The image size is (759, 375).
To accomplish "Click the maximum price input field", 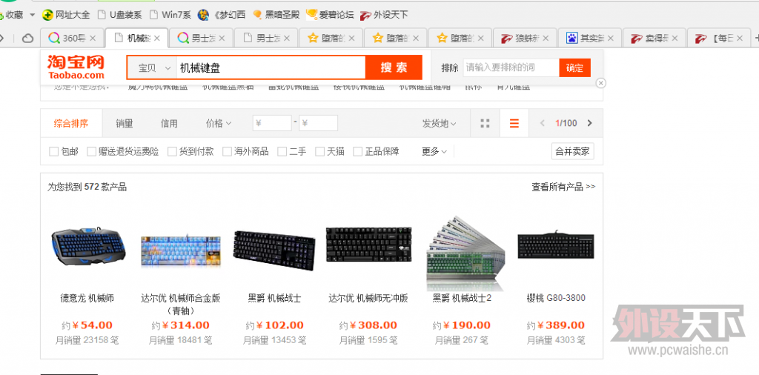I will (x=318, y=123).
